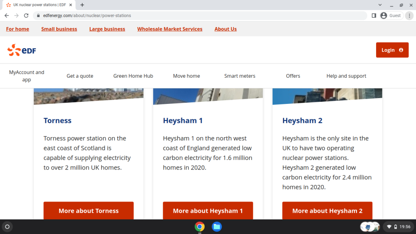Click More about Heysham 1 button

(x=208, y=211)
